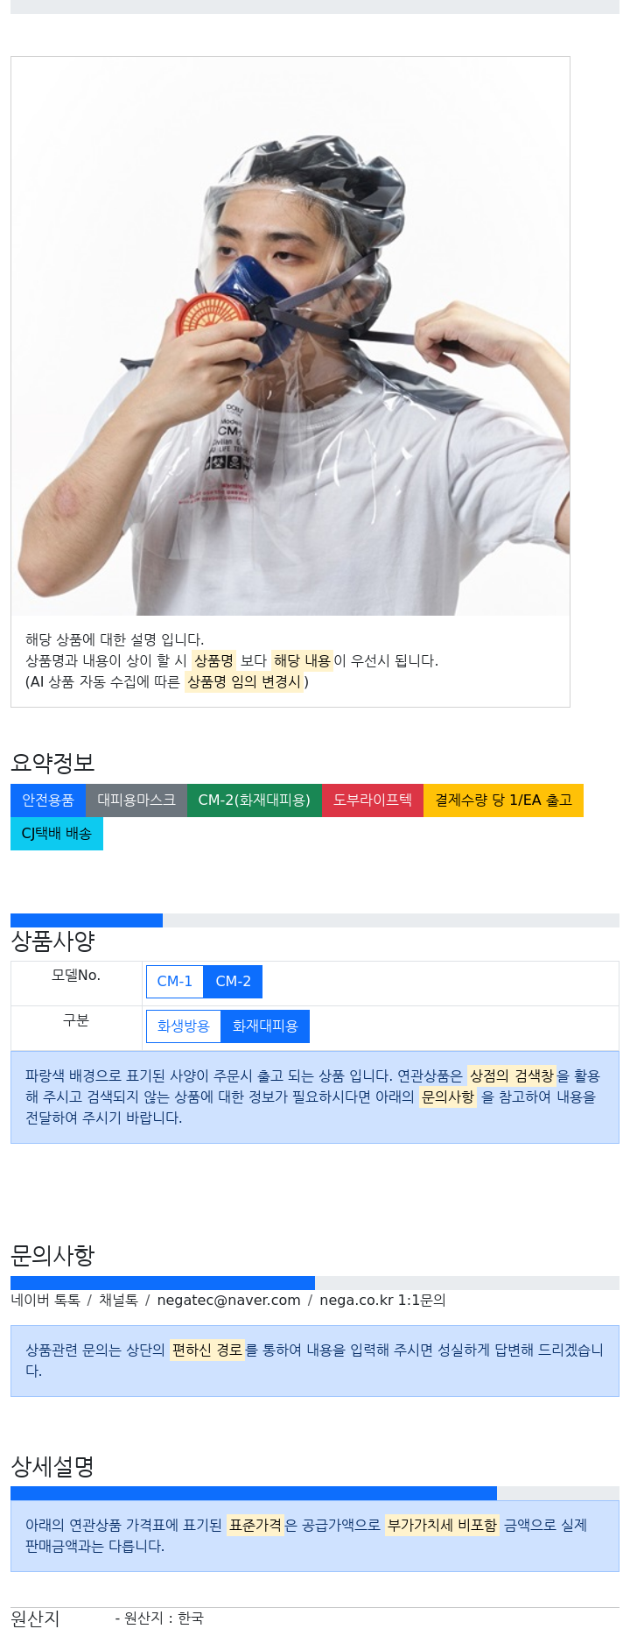Open the 대피용마스크 tag

[x=136, y=800]
